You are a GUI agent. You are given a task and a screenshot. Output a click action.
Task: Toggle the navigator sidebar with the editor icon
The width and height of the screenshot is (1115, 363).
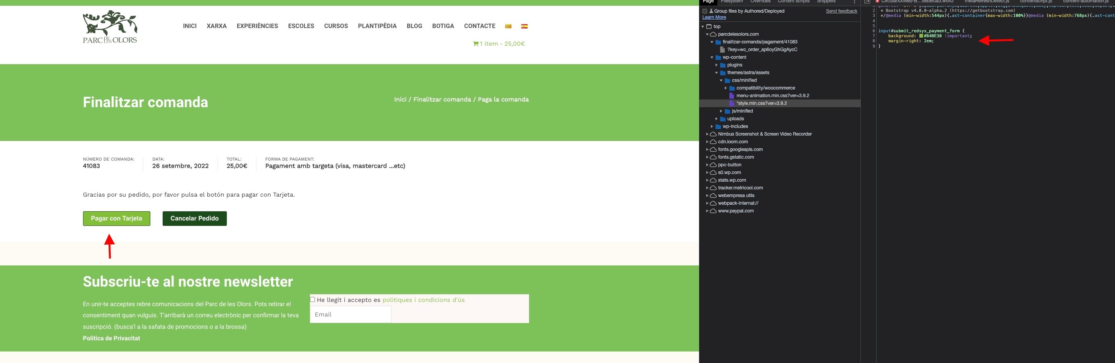867,2
